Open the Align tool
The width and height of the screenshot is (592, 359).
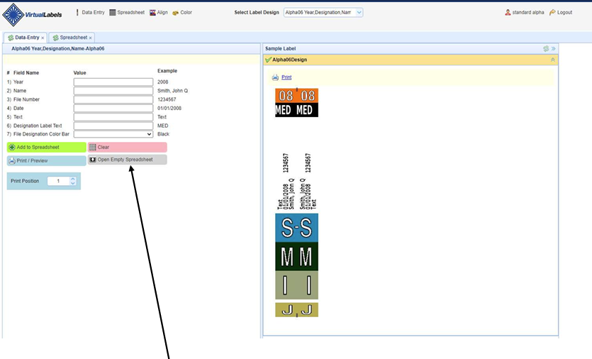159,13
